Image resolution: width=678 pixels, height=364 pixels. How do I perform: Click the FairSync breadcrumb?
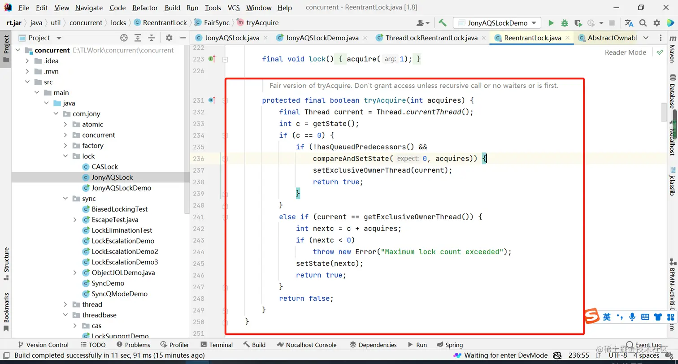(x=212, y=22)
